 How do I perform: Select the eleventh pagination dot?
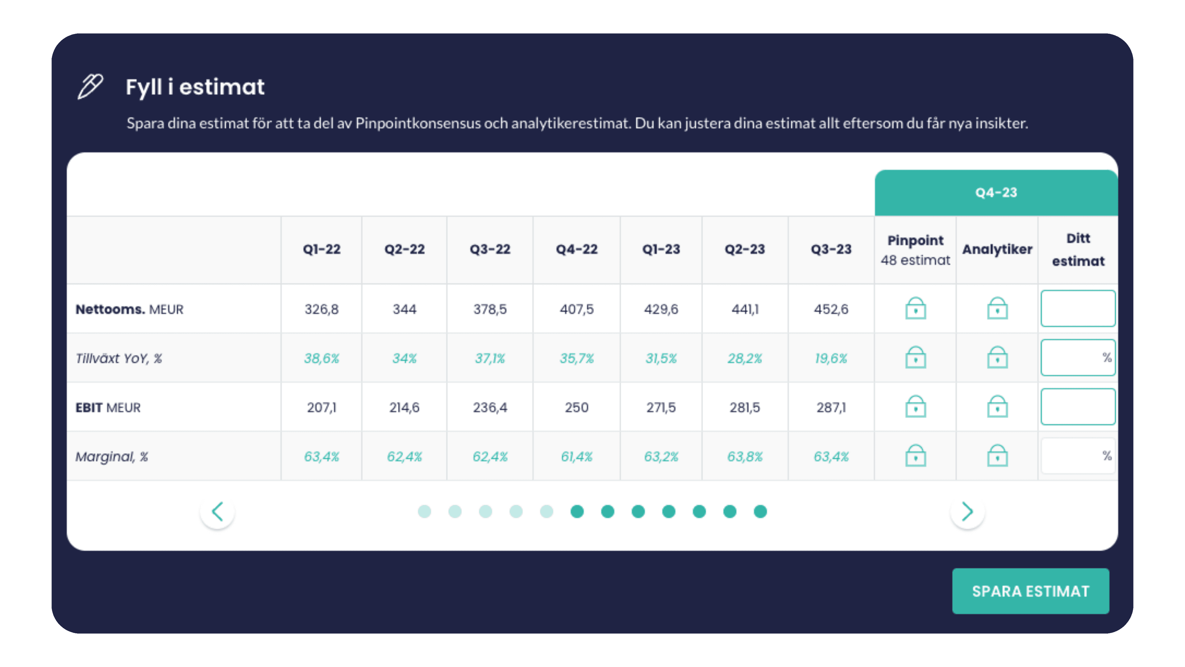(730, 511)
